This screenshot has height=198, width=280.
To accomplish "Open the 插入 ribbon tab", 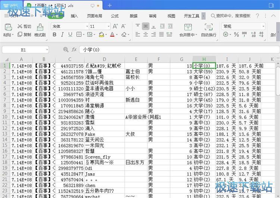I will pos(74,16).
